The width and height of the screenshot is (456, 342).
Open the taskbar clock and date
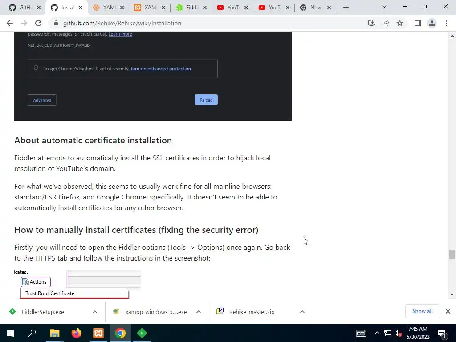pos(418,333)
